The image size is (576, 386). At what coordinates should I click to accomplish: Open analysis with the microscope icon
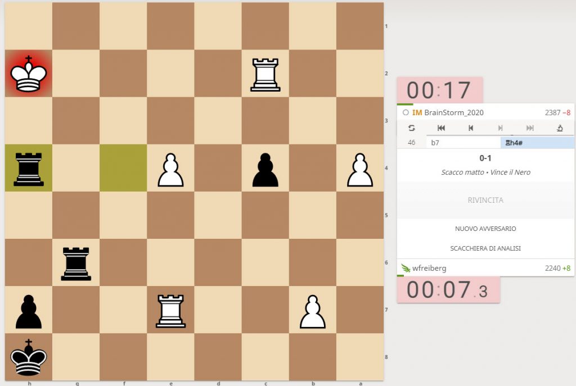pyautogui.click(x=560, y=128)
